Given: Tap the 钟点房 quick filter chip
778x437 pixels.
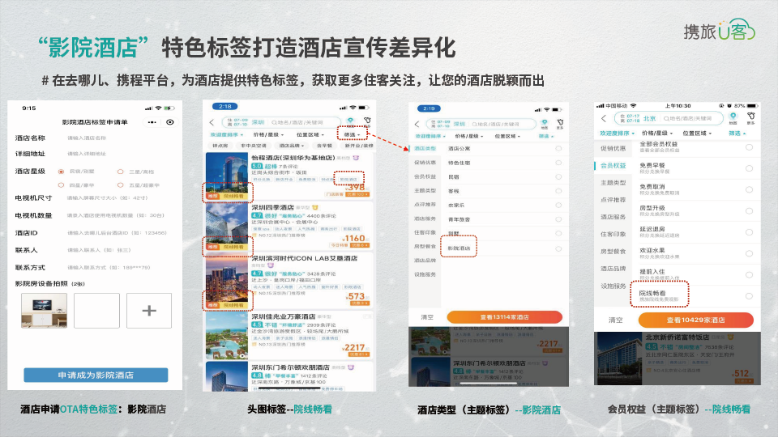Looking at the screenshot, I should (x=220, y=146).
